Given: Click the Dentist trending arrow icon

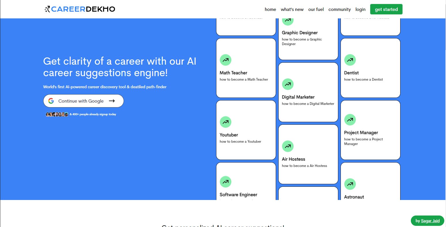Looking at the screenshot, I should click(350, 60).
